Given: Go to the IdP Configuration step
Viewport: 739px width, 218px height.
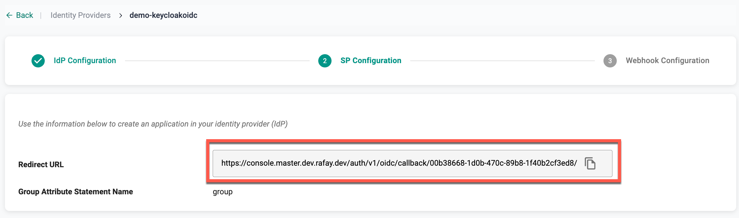Looking at the screenshot, I should [85, 61].
